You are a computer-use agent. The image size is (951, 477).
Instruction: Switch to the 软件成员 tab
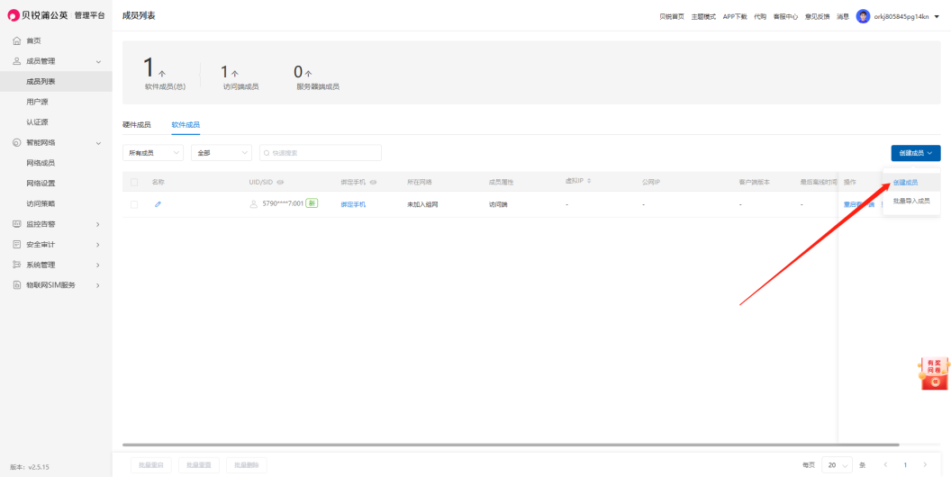[186, 124]
